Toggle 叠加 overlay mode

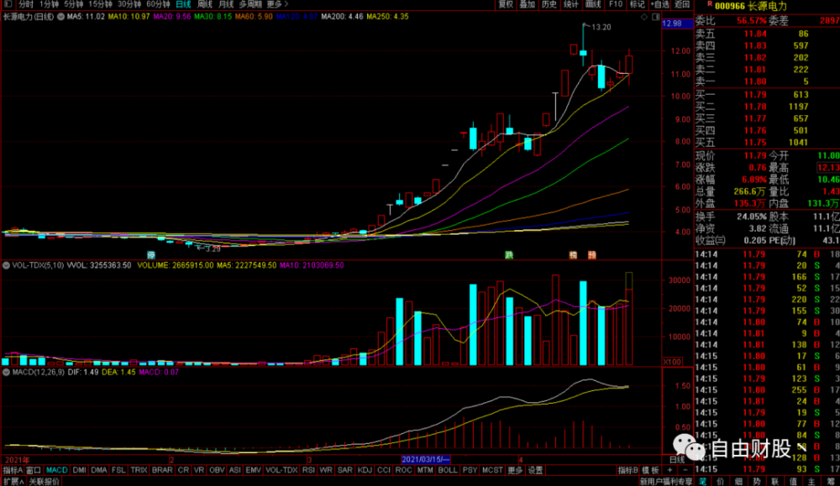(527, 4)
